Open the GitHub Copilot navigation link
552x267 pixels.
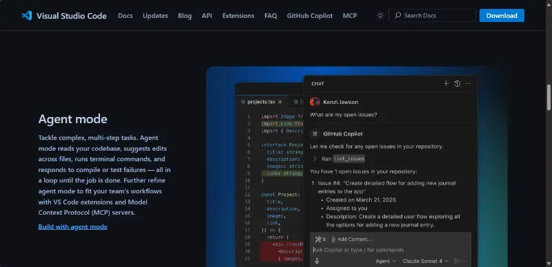(310, 15)
